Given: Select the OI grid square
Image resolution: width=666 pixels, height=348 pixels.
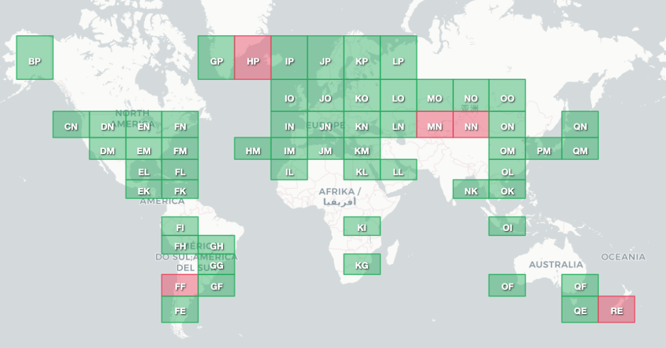Looking at the screenshot, I should click(x=507, y=226).
